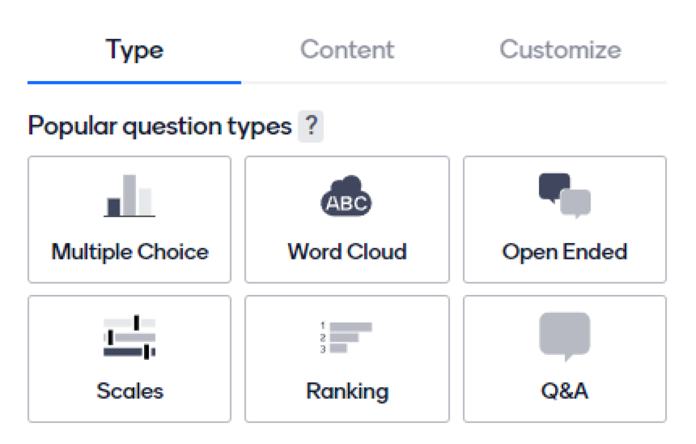This screenshot has height=444, width=696.
Task: Click the Ranking numbered bars icon
Action: (x=346, y=337)
